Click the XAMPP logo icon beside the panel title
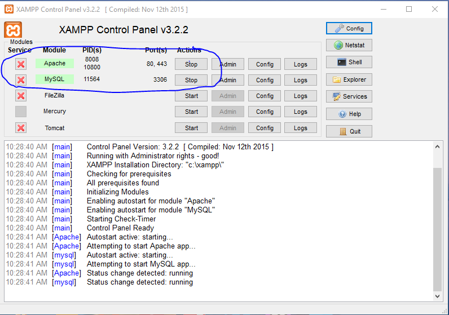Screen dimensions: 449x315 13,30
